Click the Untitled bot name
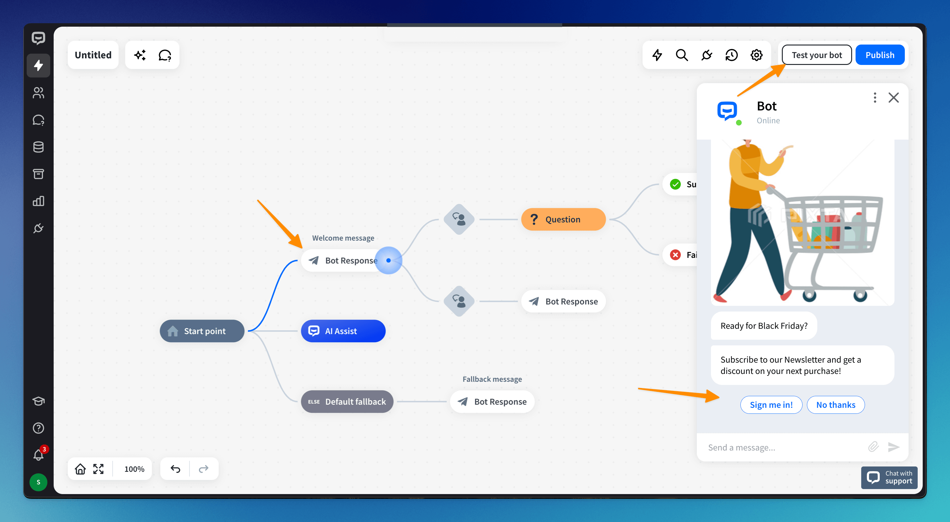 (93, 55)
